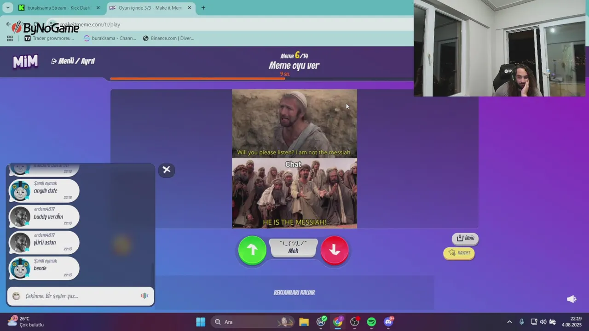Image resolution: width=589 pixels, height=331 pixels.
Task: Open Trader growmoreu bookmark
Action: click(x=49, y=38)
